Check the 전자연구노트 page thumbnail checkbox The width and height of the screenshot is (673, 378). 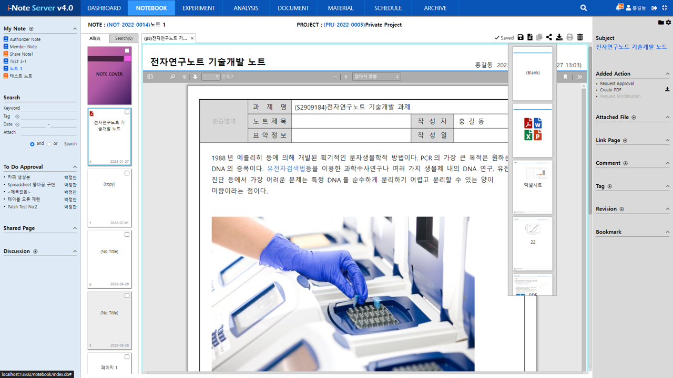(127, 112)
